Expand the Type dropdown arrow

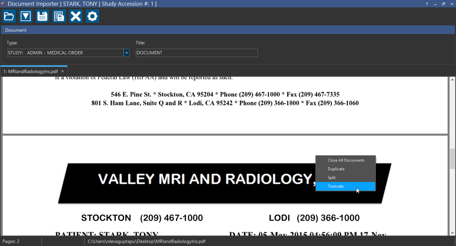[x=126, y=53]
